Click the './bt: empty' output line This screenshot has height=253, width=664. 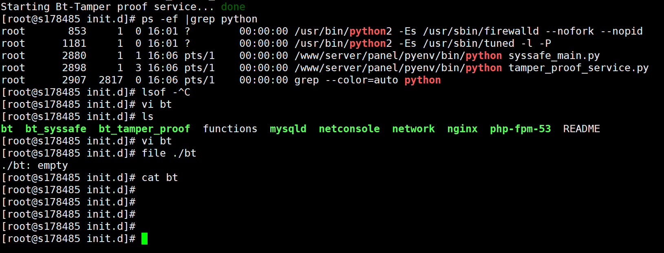(x=35, y=166)
